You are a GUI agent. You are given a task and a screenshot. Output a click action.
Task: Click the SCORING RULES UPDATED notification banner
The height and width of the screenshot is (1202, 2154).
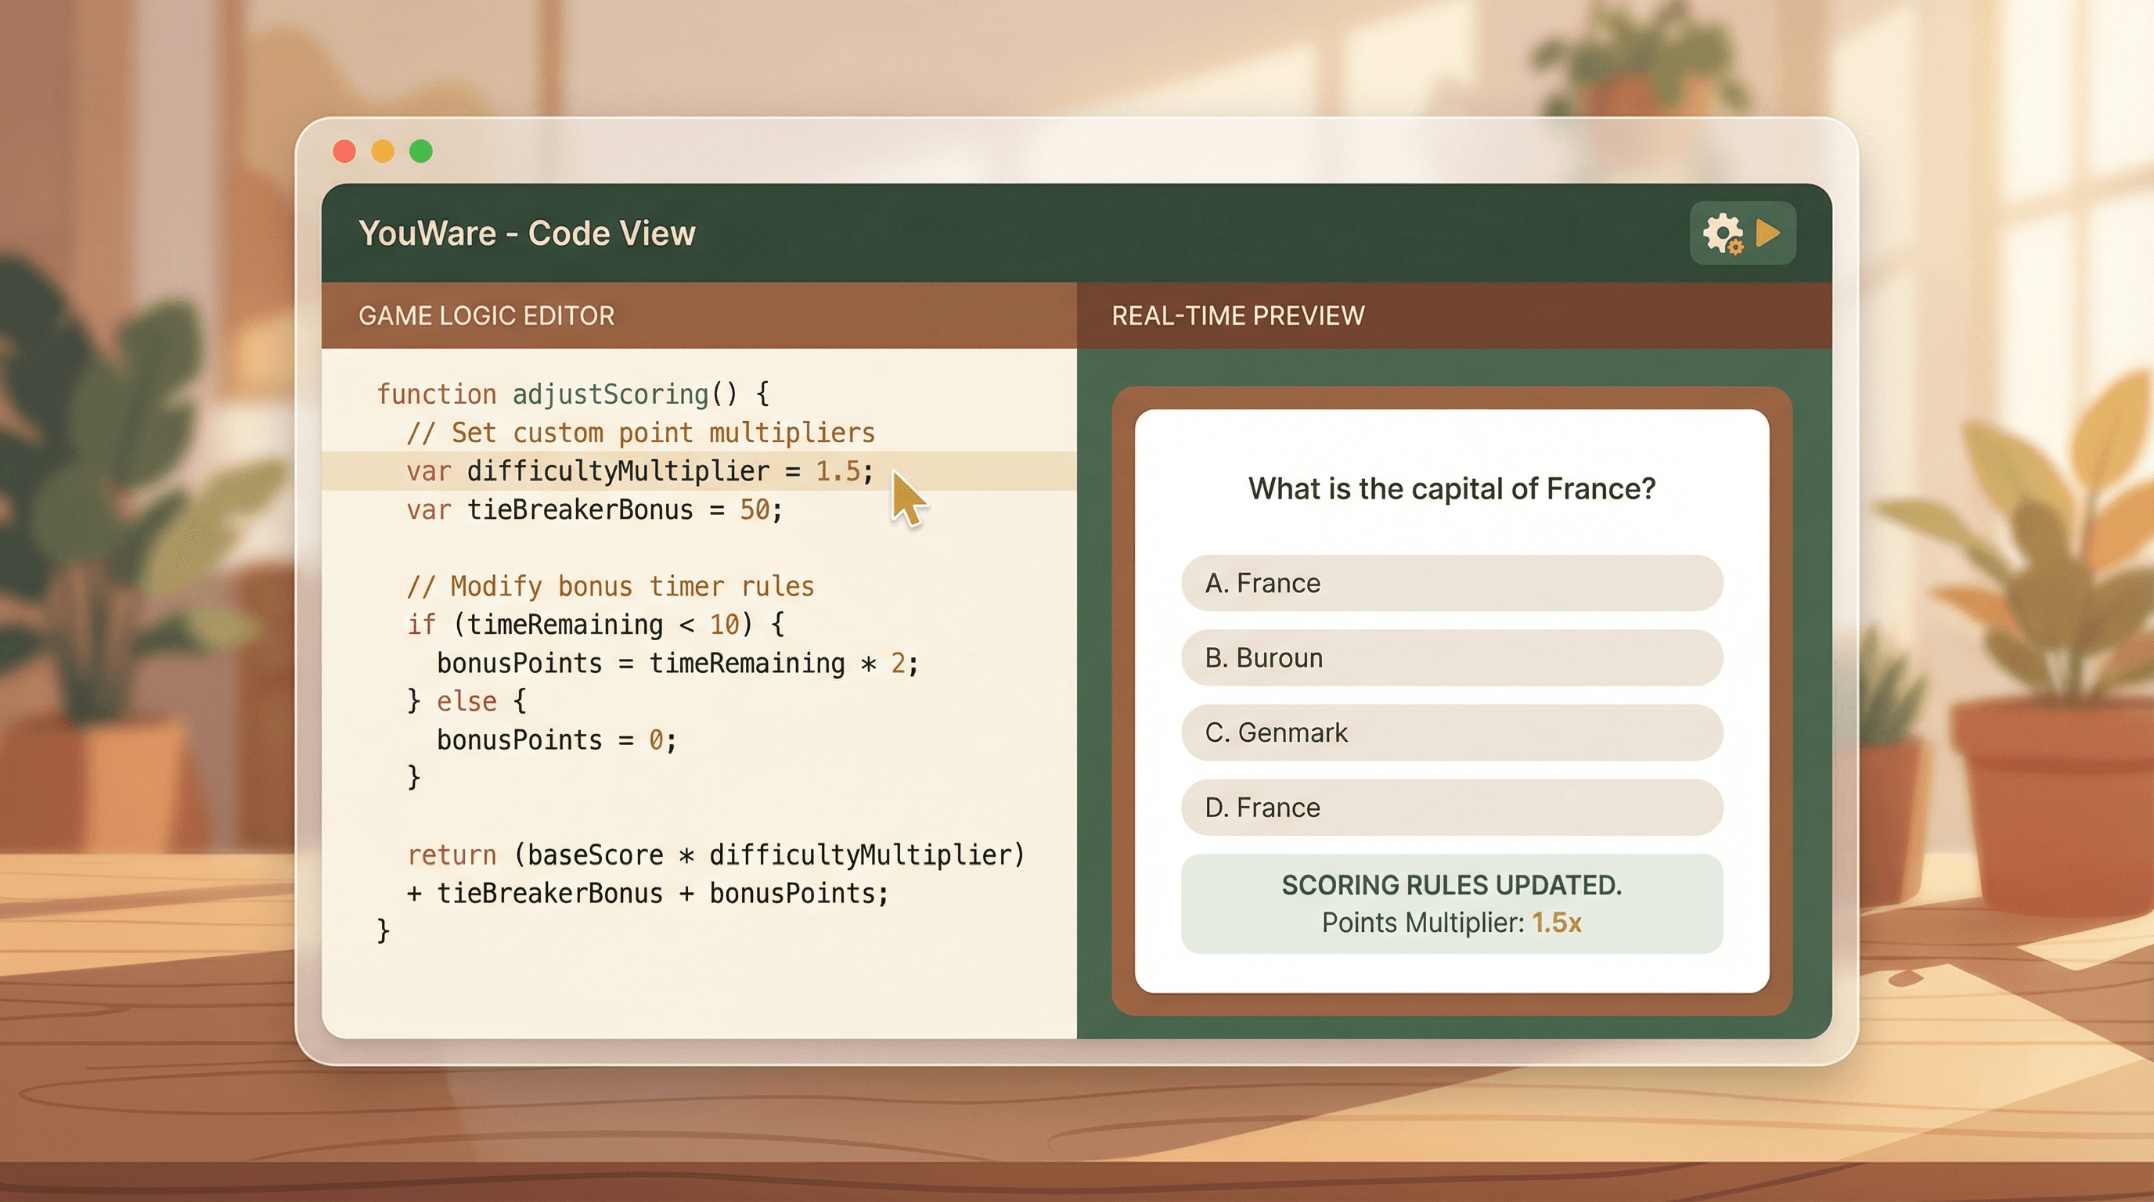[x=1452, y=904]
